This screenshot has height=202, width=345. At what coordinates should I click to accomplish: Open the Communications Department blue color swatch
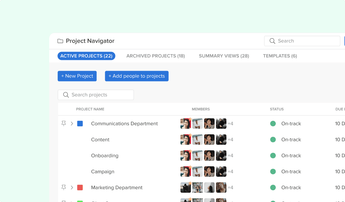point(80,124)
